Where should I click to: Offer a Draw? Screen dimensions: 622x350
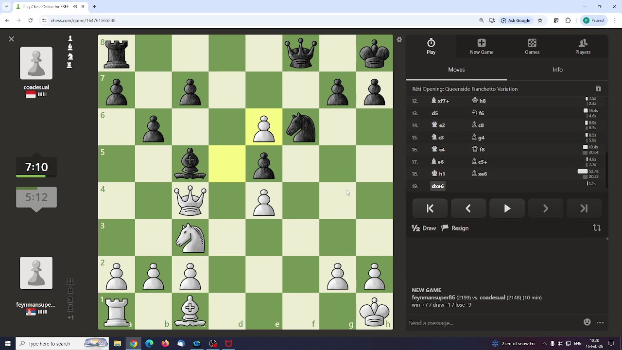pos(424,228)
